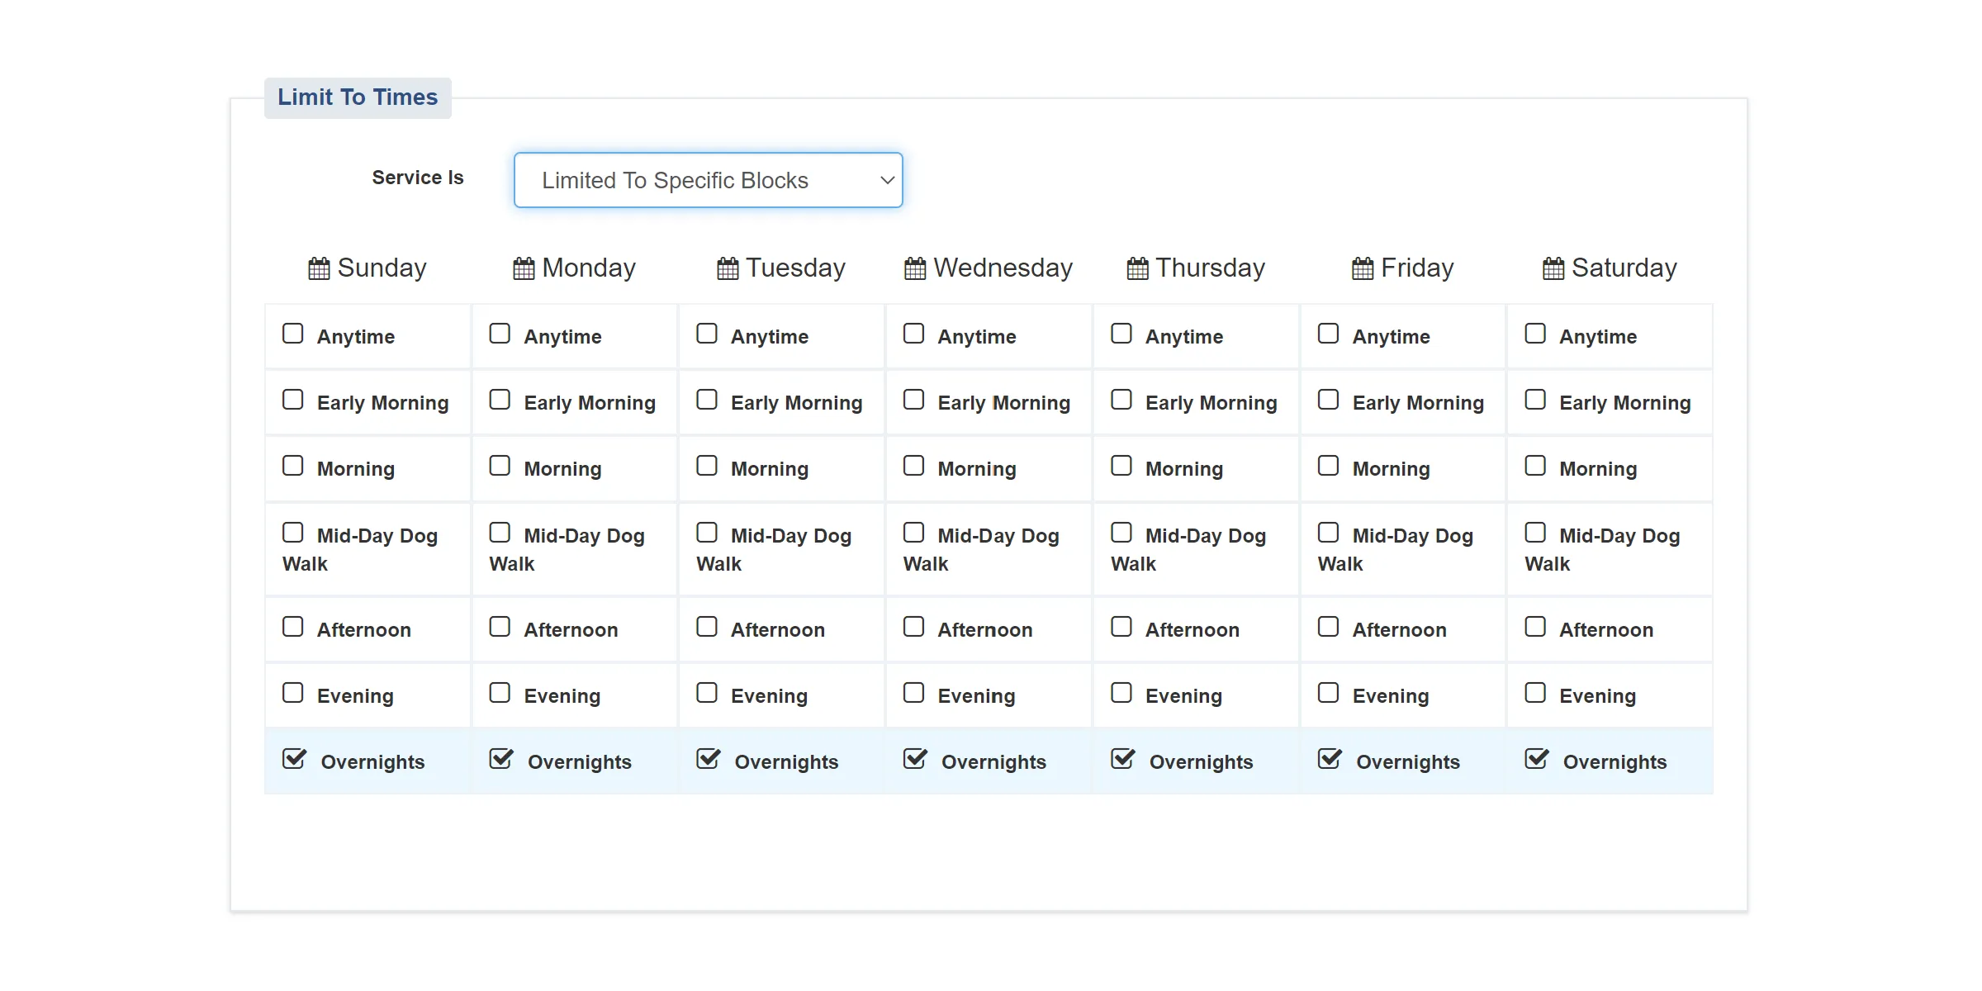The width and height of the screenshot is (1982, 991).
Task: Enable Morning on Saturday
Action: tap(1535, 466)
